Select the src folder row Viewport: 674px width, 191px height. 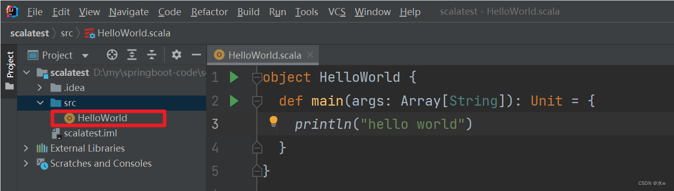pos(112,103)
